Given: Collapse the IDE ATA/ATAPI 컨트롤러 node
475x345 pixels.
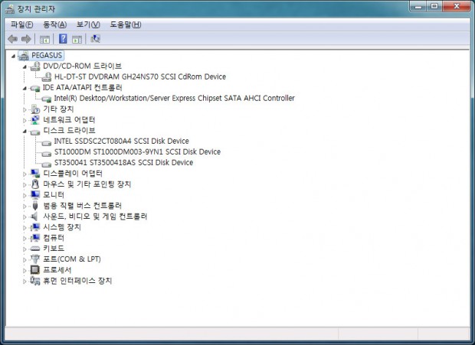Looking at the screenshot, I should pyautogui.click(x=25, y=88).
